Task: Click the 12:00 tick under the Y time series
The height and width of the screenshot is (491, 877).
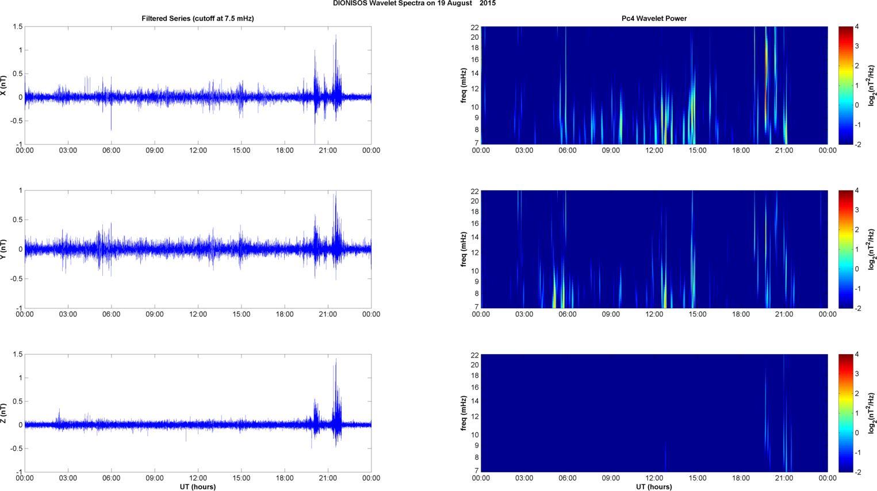Action: [198, 314]
